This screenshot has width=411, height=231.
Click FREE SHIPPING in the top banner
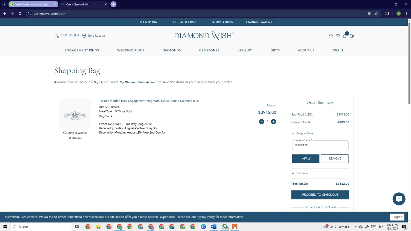tap(147, 22)
